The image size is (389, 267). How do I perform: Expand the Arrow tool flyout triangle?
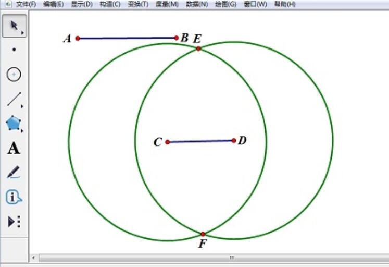click(x=22, y=33)
